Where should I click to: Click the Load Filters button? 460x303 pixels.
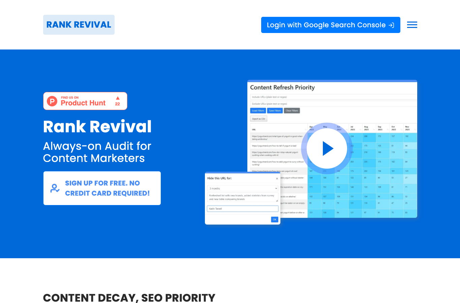pyautogui.click(x=258, y=111)
